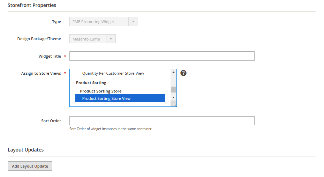Click the Widget Title field label
The width and height of the screenshot is (324, 177).
[50, 56]
